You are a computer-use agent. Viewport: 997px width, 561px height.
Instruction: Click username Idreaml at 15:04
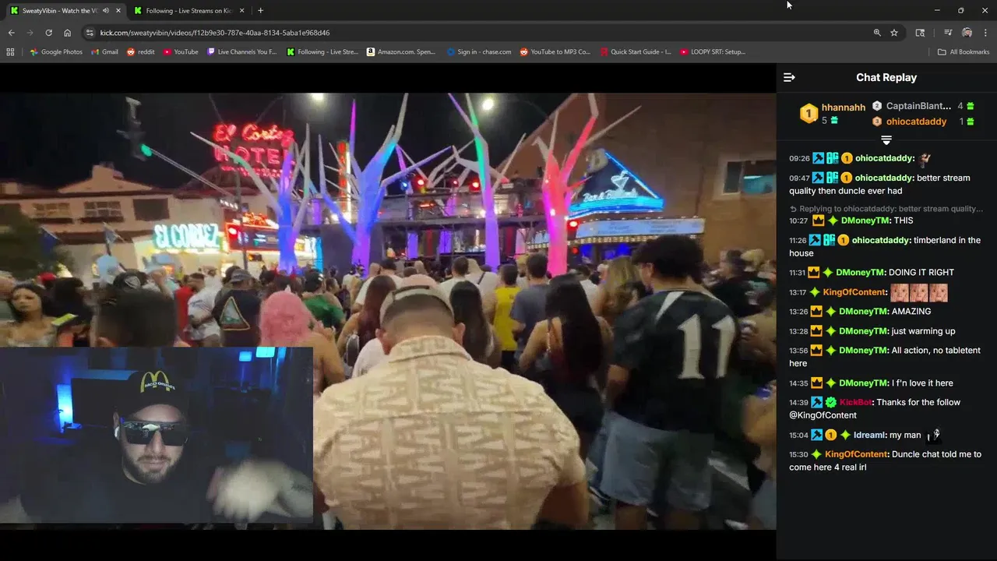869,436
